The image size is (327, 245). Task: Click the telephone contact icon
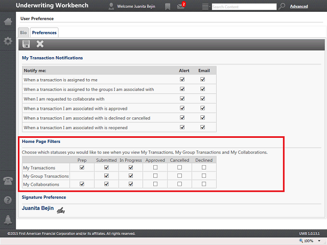[8, 181]
